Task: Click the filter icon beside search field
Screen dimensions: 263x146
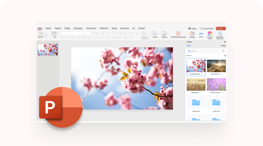Action: point(223,51)
